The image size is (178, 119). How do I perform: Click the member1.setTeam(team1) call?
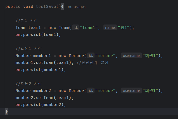pos(44,62)
